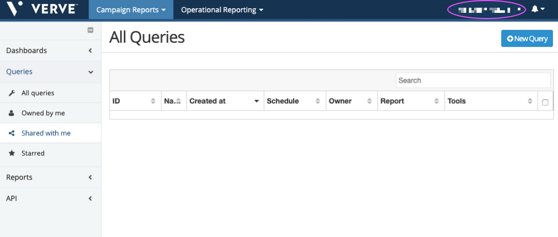Toggle the select-all checkbox in table header
This screenshot has height=237, width=558.
pos(545,102)
